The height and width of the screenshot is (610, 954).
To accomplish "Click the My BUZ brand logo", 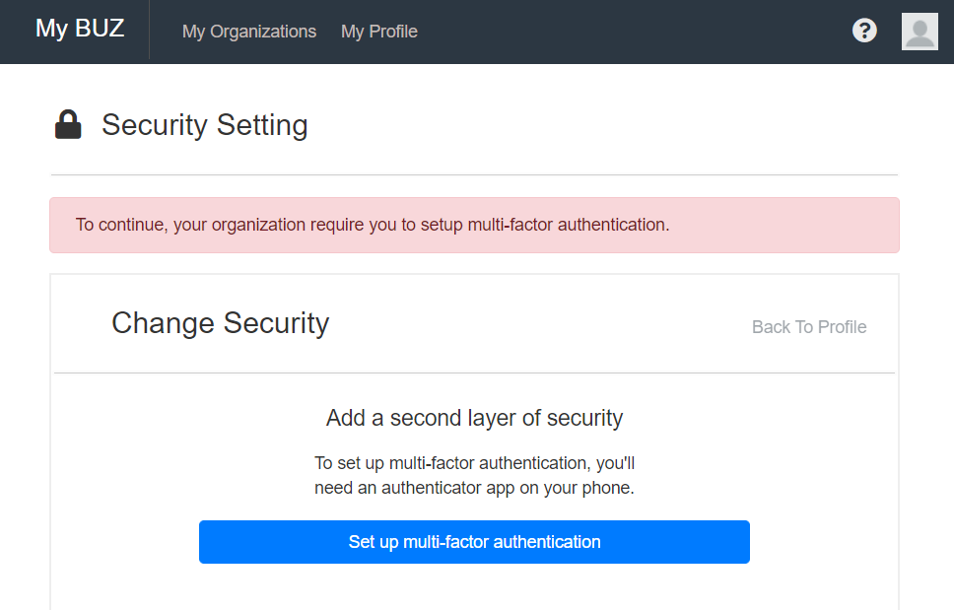I will click(80, 29).
